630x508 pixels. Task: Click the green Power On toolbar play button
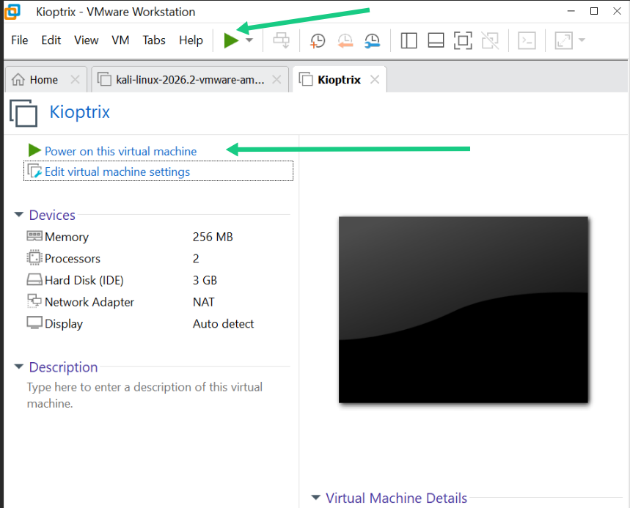tap(232, 40)
